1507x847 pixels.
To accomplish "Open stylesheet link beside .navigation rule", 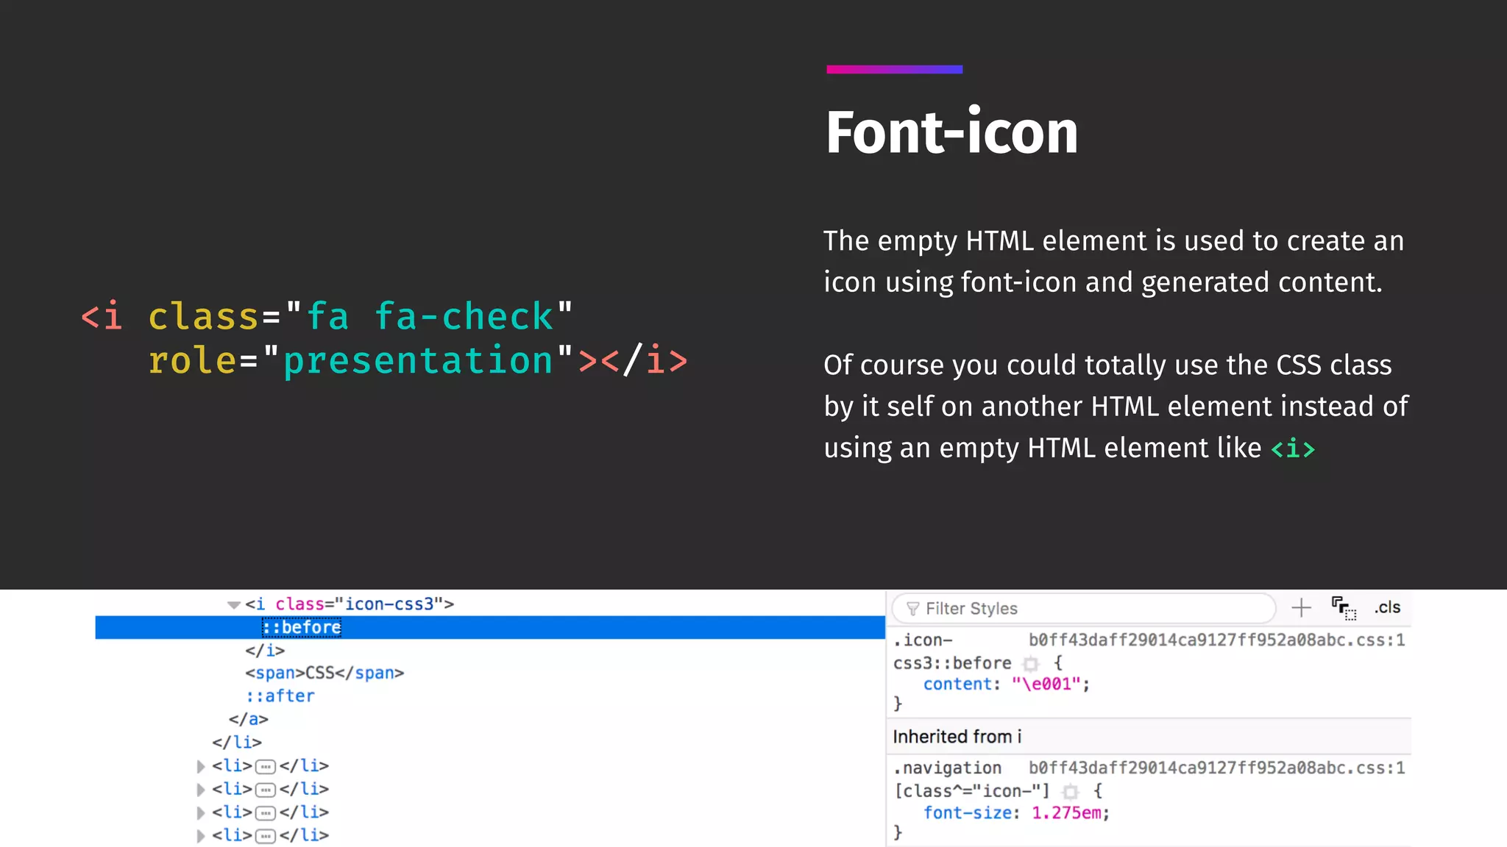I will (x=1216, y=768).
